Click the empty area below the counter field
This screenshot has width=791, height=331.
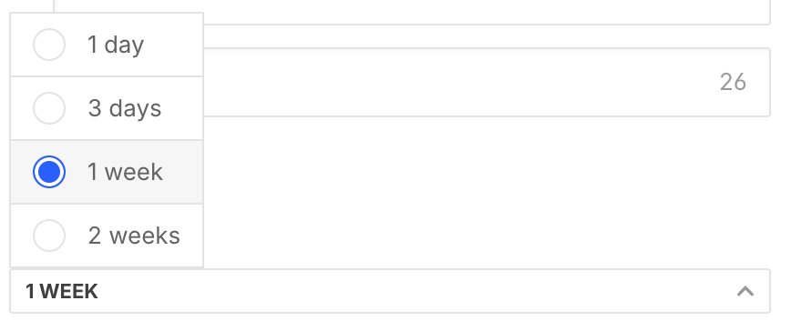pos(487,192)
